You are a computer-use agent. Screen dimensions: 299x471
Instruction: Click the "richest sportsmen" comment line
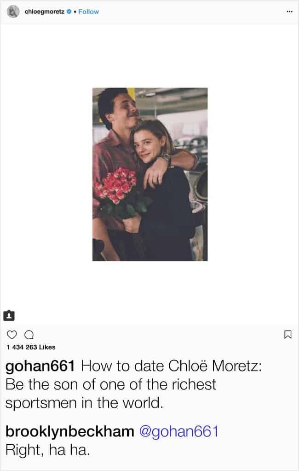(110, 384)
